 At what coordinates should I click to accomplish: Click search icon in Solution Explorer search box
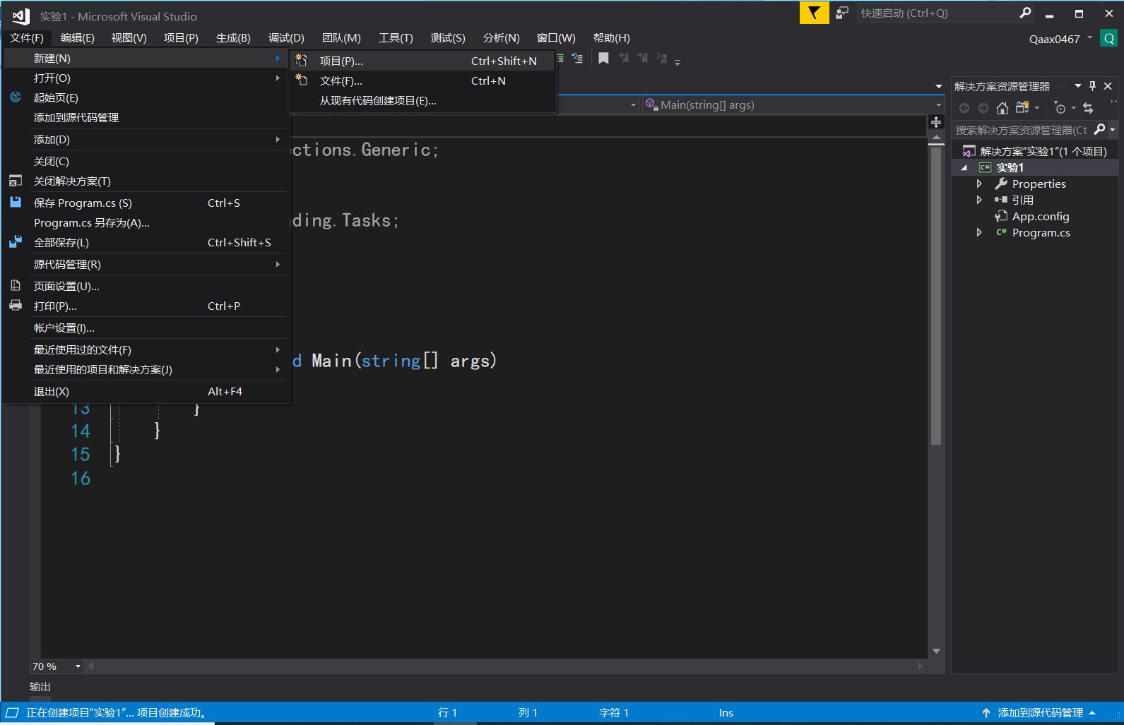1099,129
